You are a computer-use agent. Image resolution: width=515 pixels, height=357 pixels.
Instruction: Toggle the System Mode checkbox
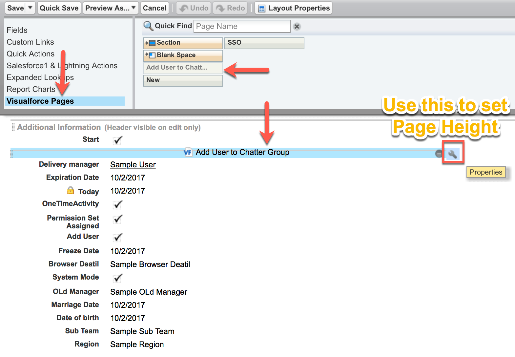117,278
